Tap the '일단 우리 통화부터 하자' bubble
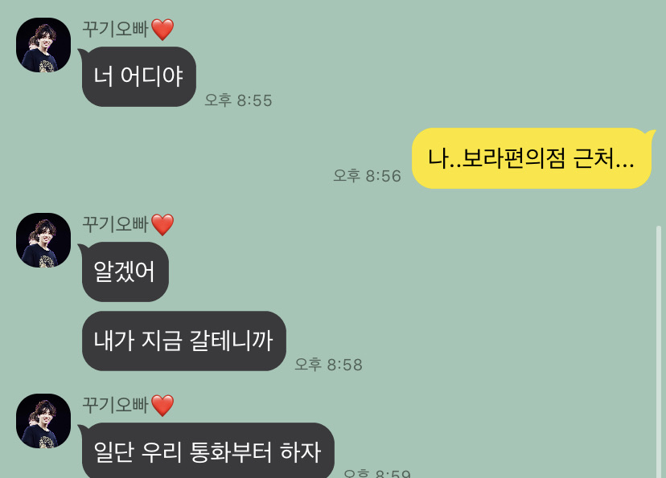This screenshot has height=478, width=666. click(x=208, y=451)
